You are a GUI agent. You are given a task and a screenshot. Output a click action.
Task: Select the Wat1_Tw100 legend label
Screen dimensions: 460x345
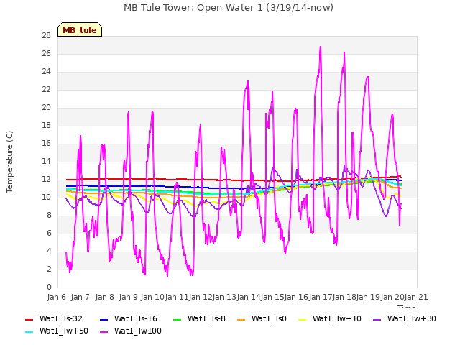tap(138, 331)
